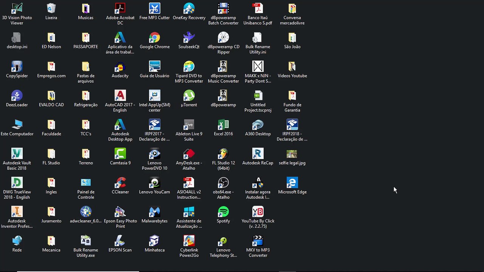Launch A360 Desktop
Image resolution: width=484 pixels, height=272 pixels.
(x=258, y=125)
